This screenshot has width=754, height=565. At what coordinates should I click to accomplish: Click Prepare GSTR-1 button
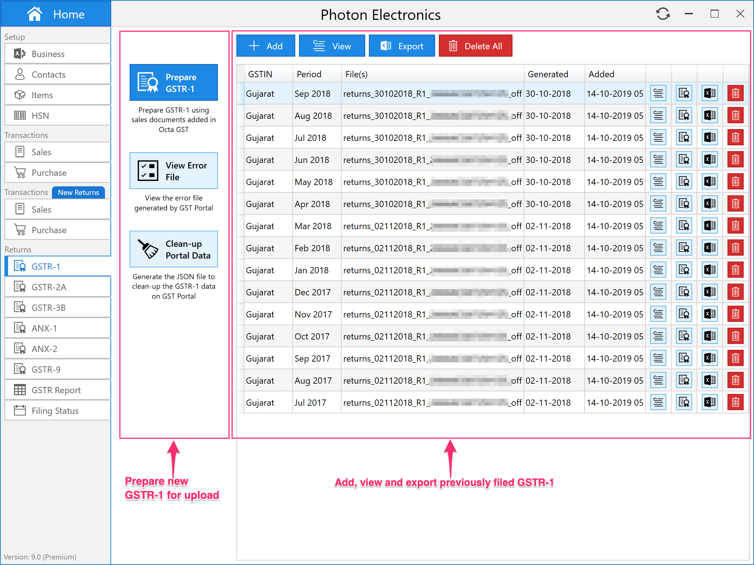point(173,83)
